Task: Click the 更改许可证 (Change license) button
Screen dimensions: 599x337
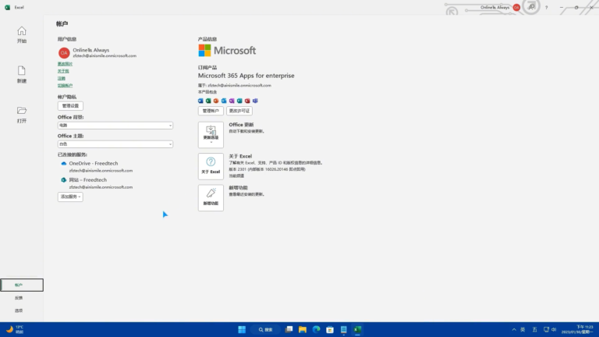Action: [x=239, y=111]
